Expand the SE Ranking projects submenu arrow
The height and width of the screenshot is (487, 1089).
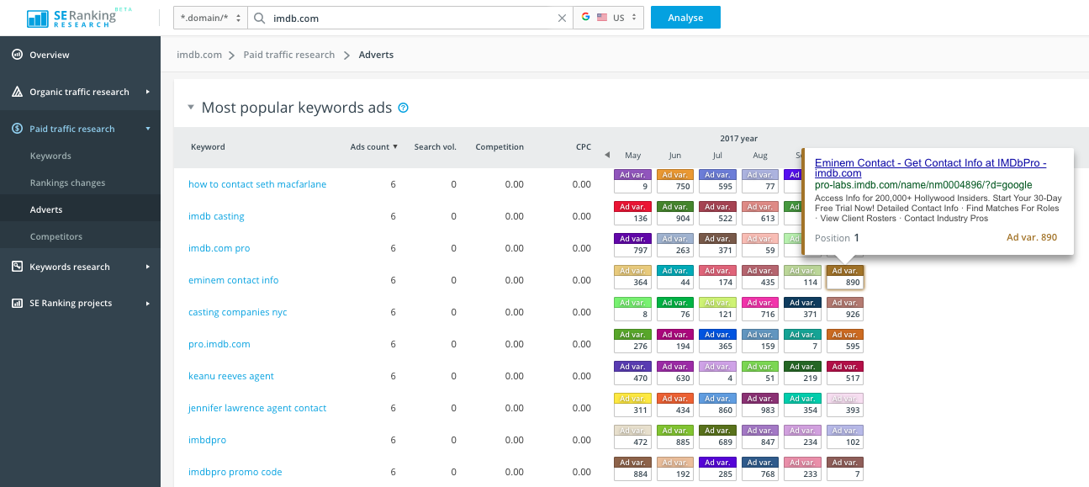coord(147,303)
